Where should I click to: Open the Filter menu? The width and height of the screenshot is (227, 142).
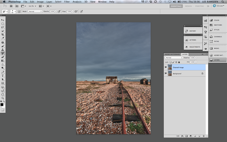pyautogui.click(x=67, y=1)
